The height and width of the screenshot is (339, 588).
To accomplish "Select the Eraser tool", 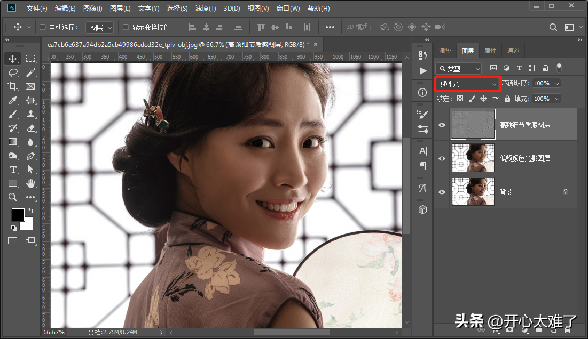I will click(x=30, y=128).
